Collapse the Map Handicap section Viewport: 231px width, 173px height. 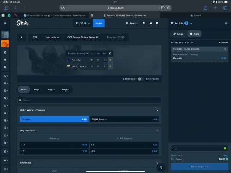click(x=158, y=131)
